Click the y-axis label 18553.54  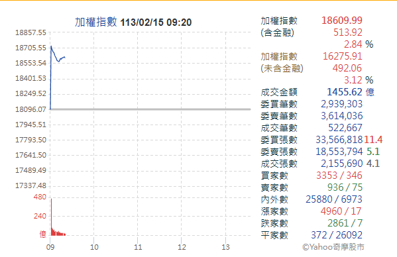(x=30, y=63)
